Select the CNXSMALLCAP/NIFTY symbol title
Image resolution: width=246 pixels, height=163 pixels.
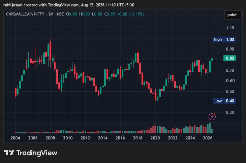point(25,14)
